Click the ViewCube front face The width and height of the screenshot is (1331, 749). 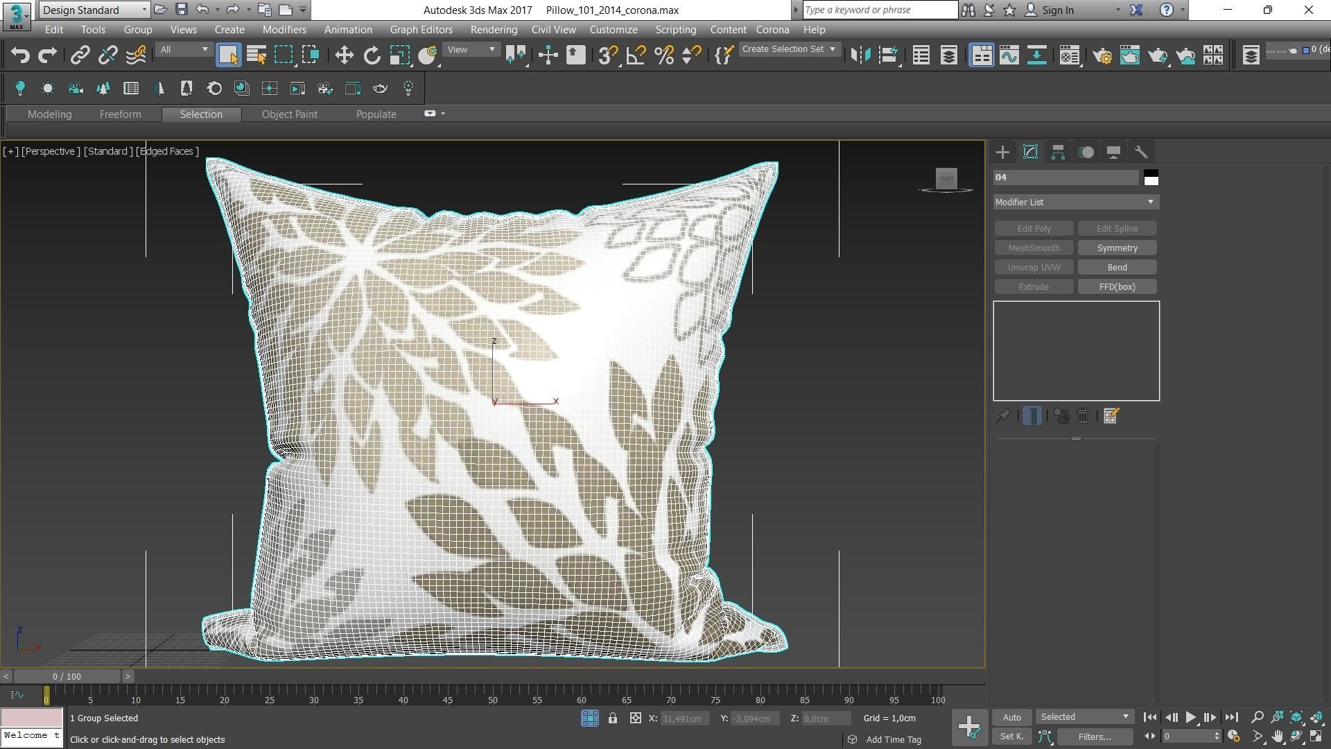[946, 178]
